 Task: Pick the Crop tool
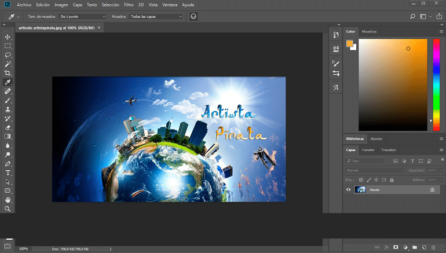point(8,74)
